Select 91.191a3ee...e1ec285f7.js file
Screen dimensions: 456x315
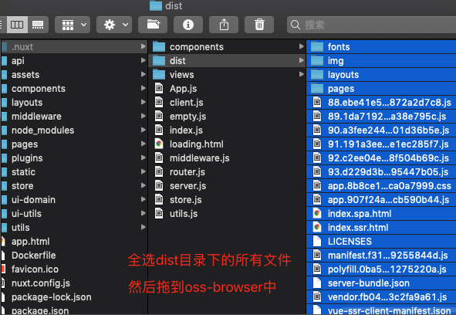(x=381, y=144)
